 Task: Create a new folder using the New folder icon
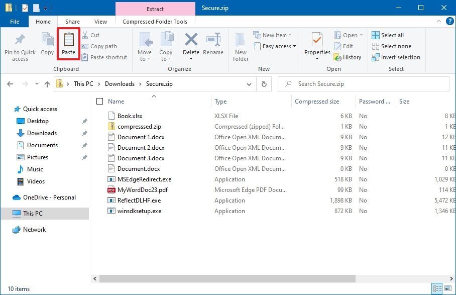tap(241, 45)
